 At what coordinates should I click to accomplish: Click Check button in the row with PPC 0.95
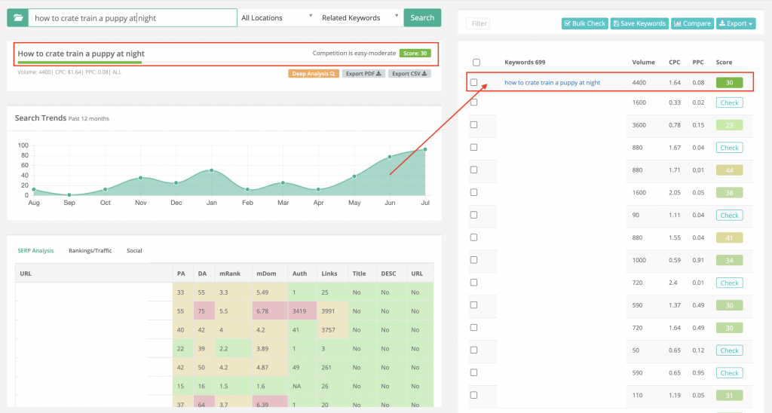click(x=729, y=373)
